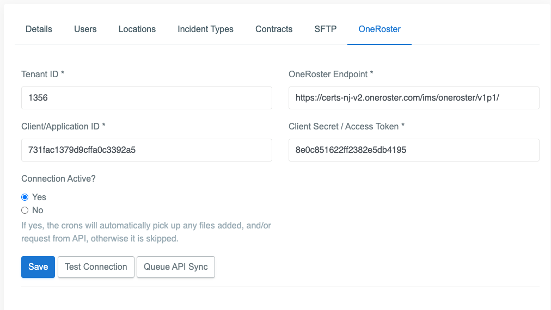Click the Tenant ID label
551x310 pixels.
[43, 75]
